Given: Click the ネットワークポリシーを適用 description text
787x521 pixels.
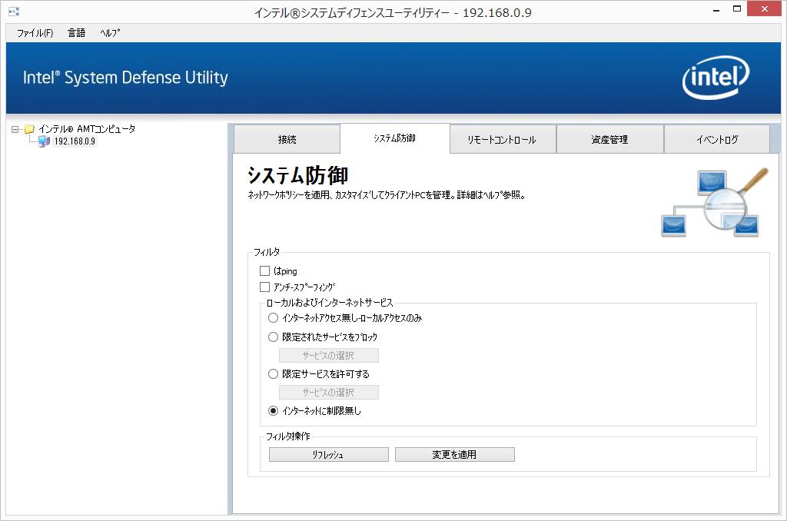Looking at the screenshot, I should (x=387, y=195).
